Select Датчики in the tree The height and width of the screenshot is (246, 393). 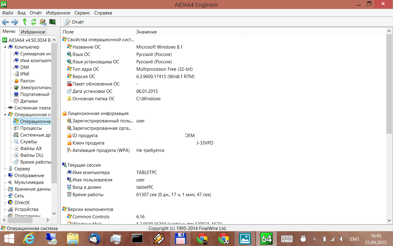pyautogui.click(x=29, y=101)
